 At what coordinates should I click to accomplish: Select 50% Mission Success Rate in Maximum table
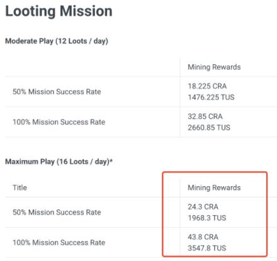pyautogui.click(x=57, y=213)
